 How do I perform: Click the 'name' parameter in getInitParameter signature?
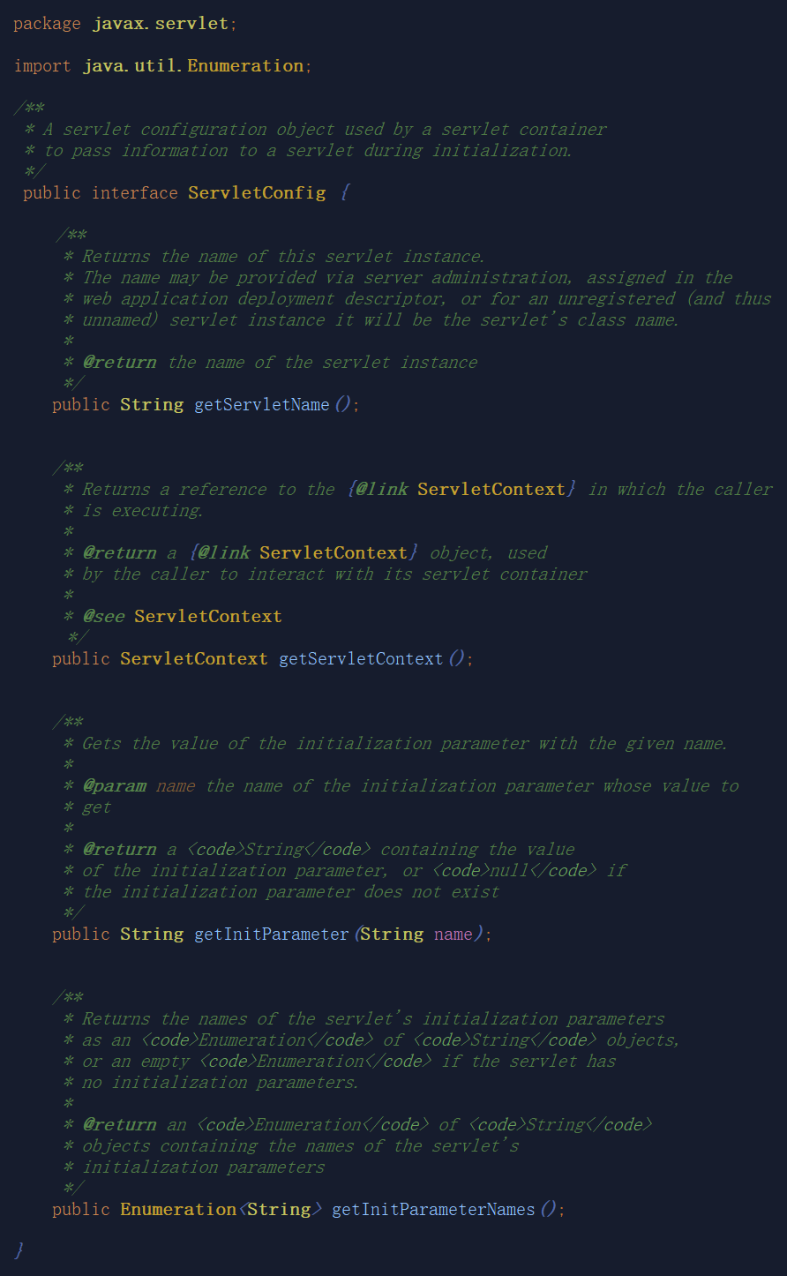[453, 934]
